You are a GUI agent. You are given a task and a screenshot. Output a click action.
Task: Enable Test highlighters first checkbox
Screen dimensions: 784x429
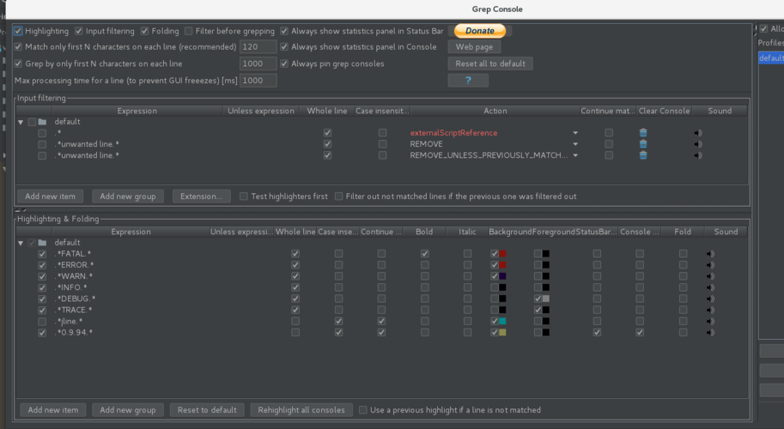point(244,196)
